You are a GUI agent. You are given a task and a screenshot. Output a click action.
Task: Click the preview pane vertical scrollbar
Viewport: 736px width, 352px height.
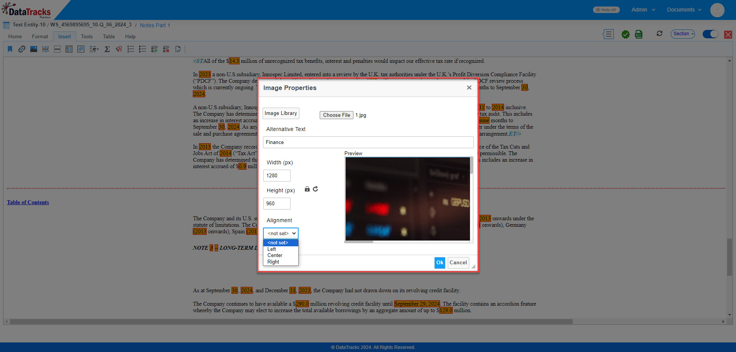click(472, 165)
